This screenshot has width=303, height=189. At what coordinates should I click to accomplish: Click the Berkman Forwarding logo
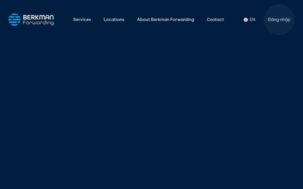point(31,19)
